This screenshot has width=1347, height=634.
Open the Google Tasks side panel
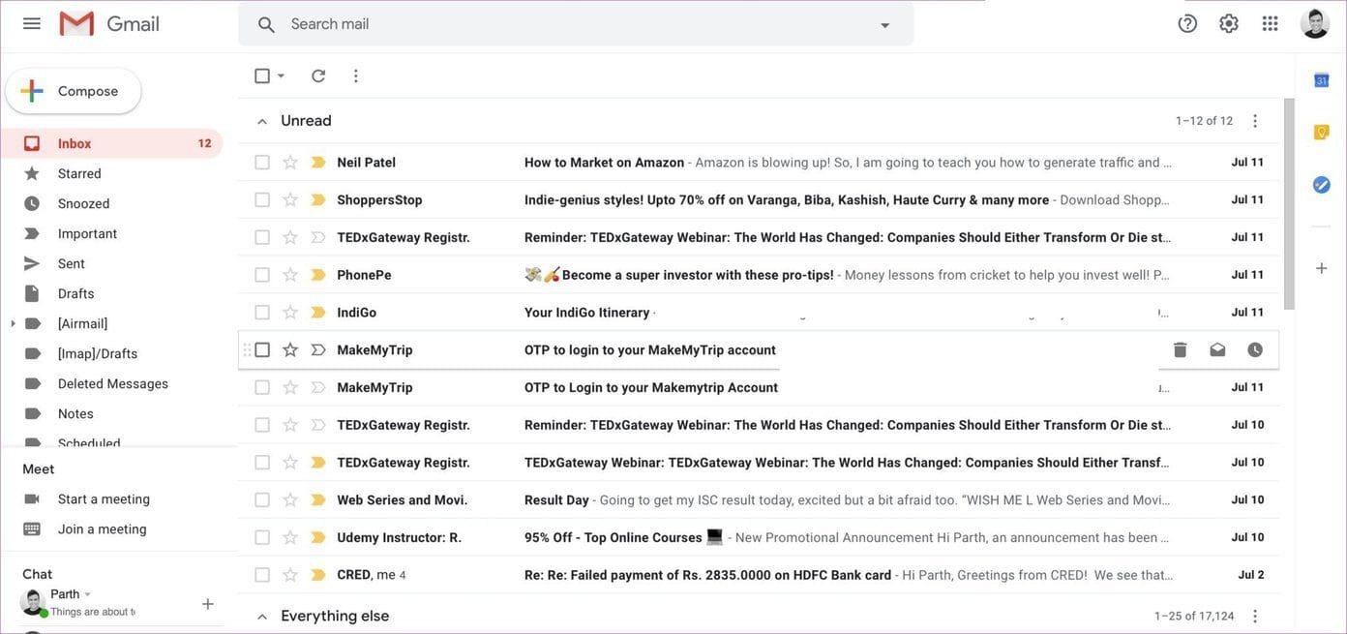pos(1321,184)
